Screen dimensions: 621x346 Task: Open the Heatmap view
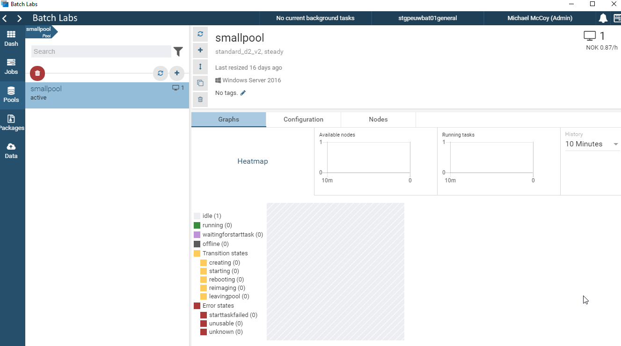click(253, 161)
